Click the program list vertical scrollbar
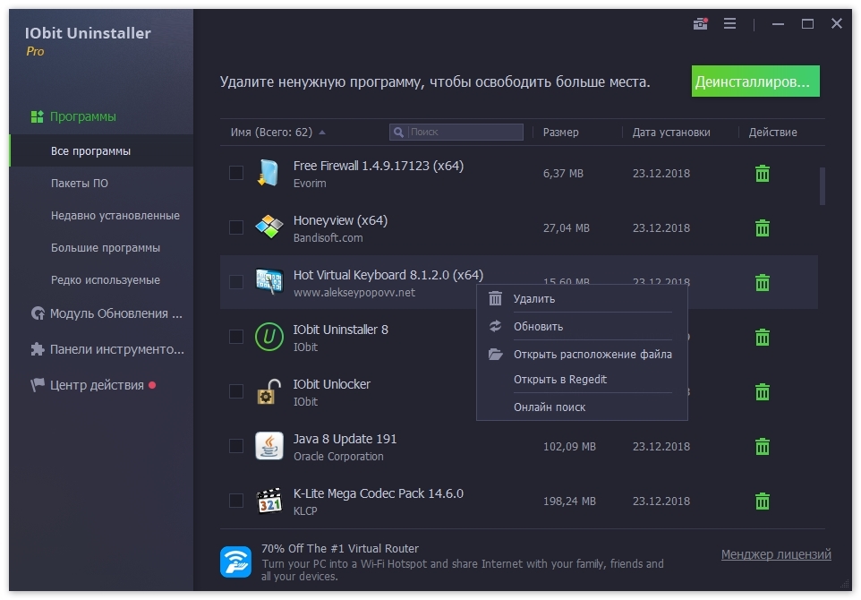This screenshot has height=600, width=861. click(823, 185)
